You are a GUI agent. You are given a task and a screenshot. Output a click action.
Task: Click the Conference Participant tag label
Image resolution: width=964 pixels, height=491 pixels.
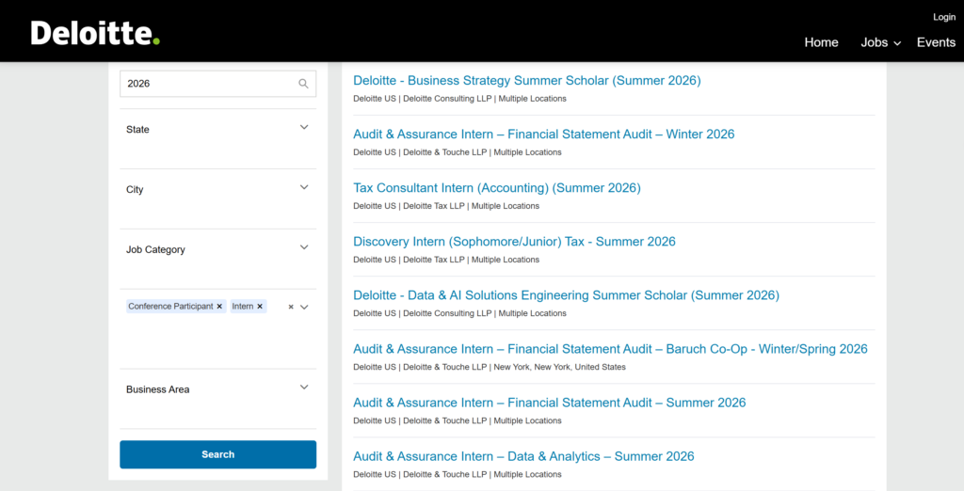pyautogui.click(x=171, y=307)
